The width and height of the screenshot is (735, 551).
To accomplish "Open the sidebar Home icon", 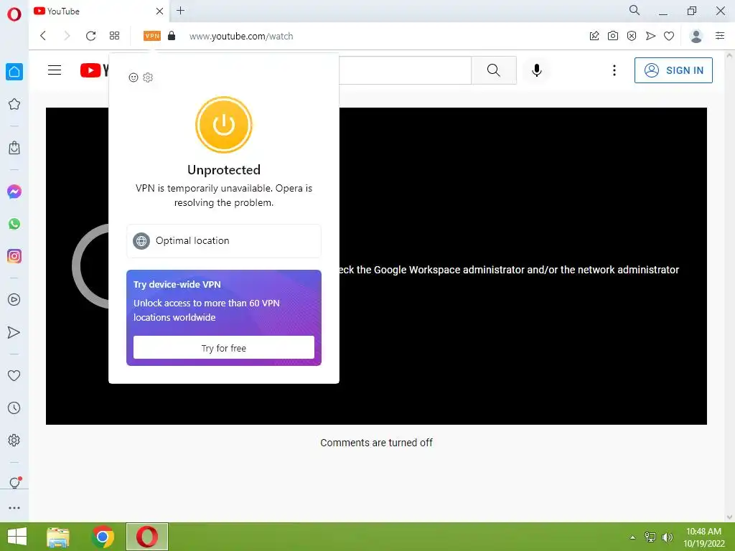I will [x=14, y=72].
